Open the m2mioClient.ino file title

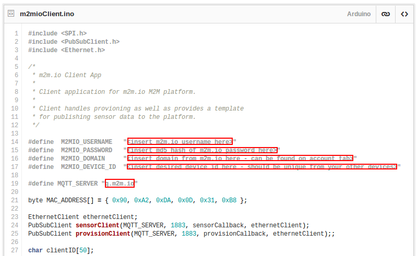click(x=47, y=14)
